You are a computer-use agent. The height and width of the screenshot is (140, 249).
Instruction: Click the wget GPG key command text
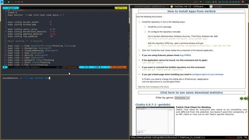[190, 46]
